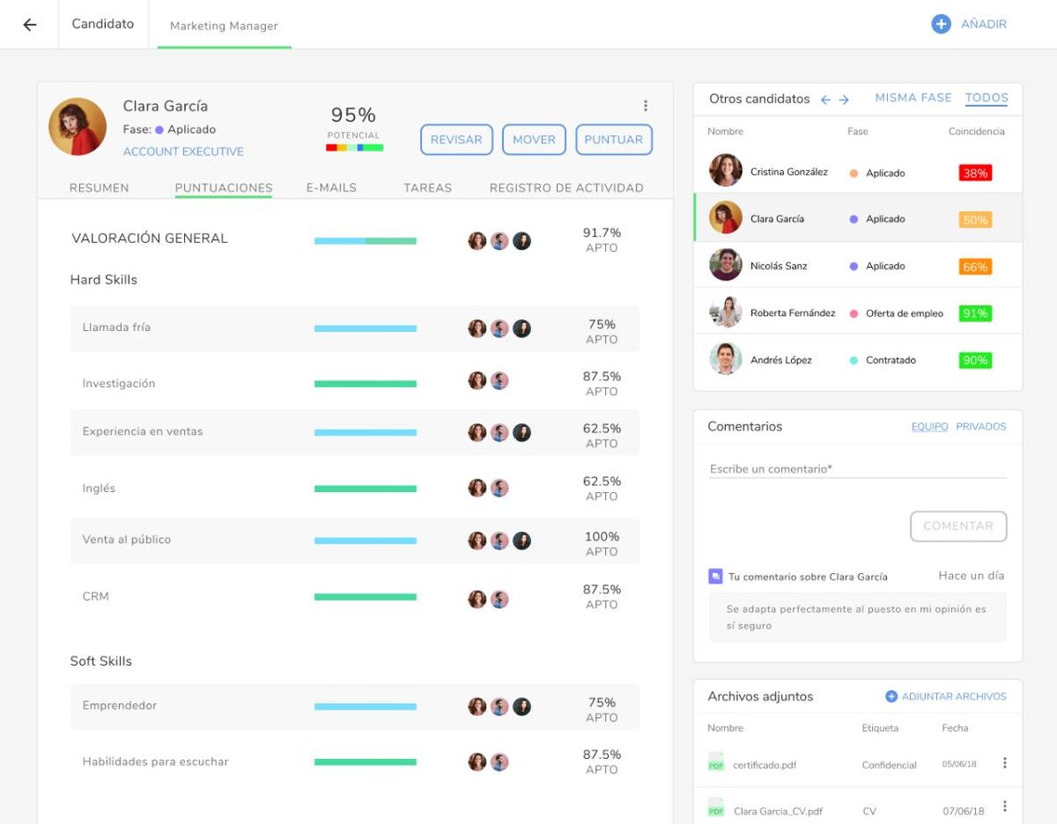The width and height of the screenshot is (1057, 824).
Task: Open the three-dot menu on Clara García's profile card
Action: click(645, 105)
